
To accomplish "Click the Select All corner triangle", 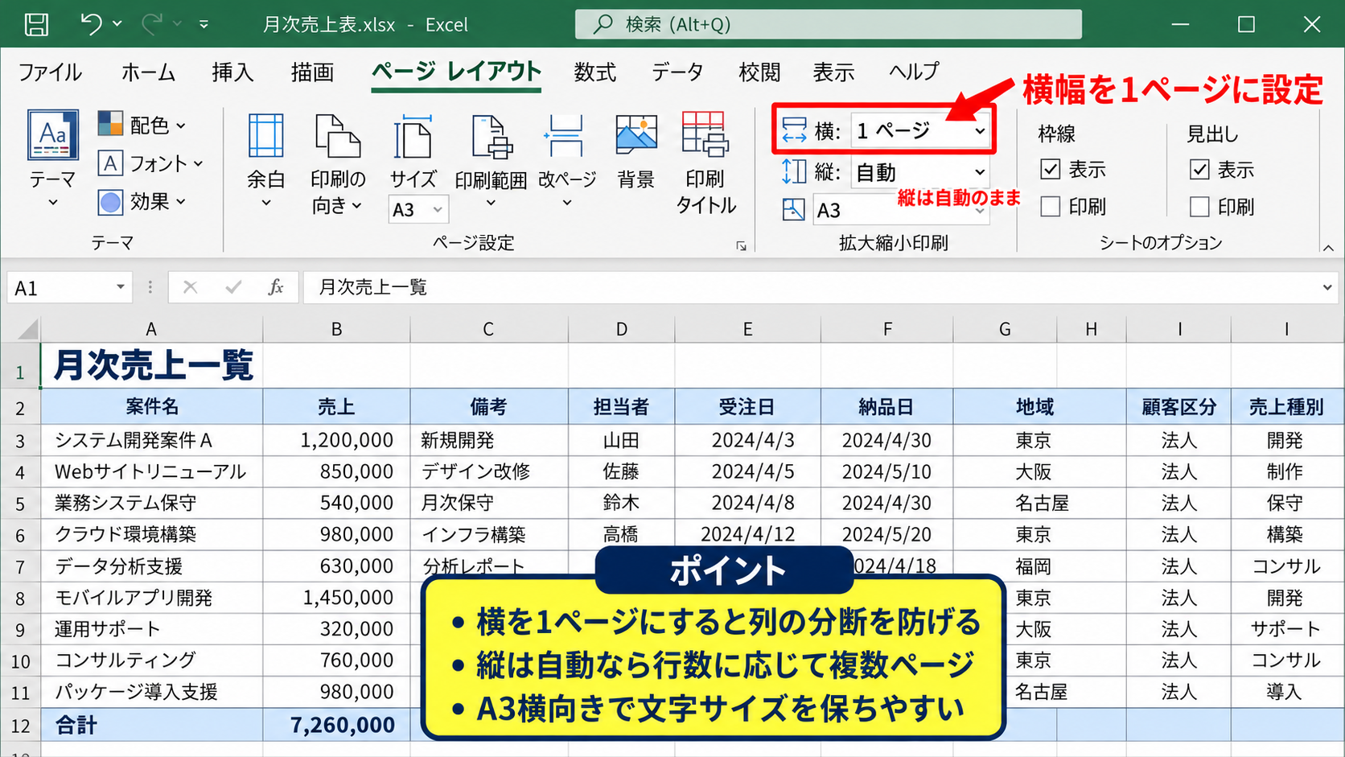I will pyautogui.click(x=27, y=328).
